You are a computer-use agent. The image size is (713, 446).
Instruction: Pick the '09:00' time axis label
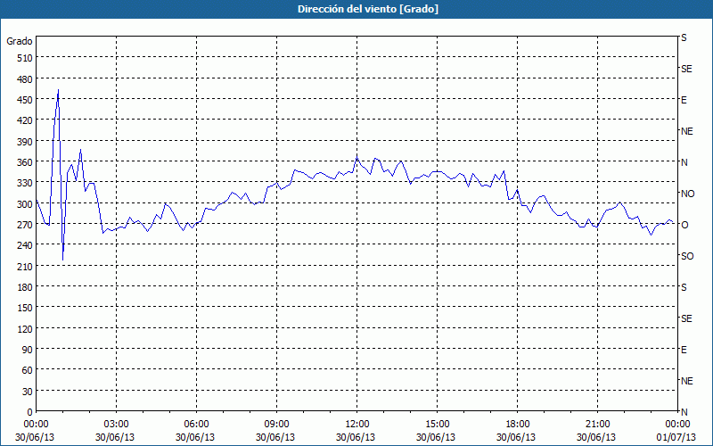[276, 425]
